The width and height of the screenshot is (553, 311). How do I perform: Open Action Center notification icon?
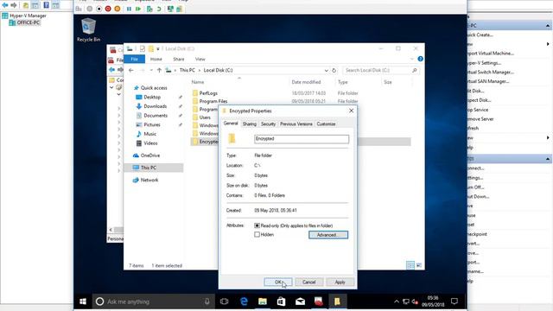tap(454, 301)
